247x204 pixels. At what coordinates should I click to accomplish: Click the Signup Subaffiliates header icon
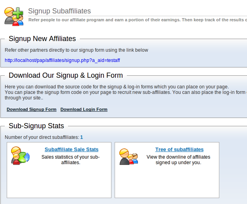click(14, 17)
